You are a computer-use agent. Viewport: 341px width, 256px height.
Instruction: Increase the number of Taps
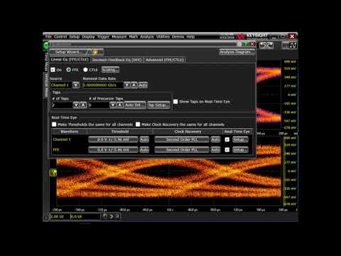(83, 105)
